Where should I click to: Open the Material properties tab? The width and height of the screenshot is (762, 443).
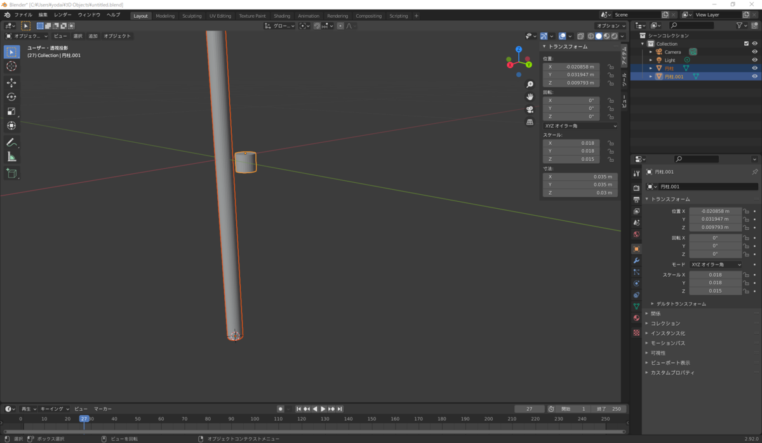coord(636,318)
